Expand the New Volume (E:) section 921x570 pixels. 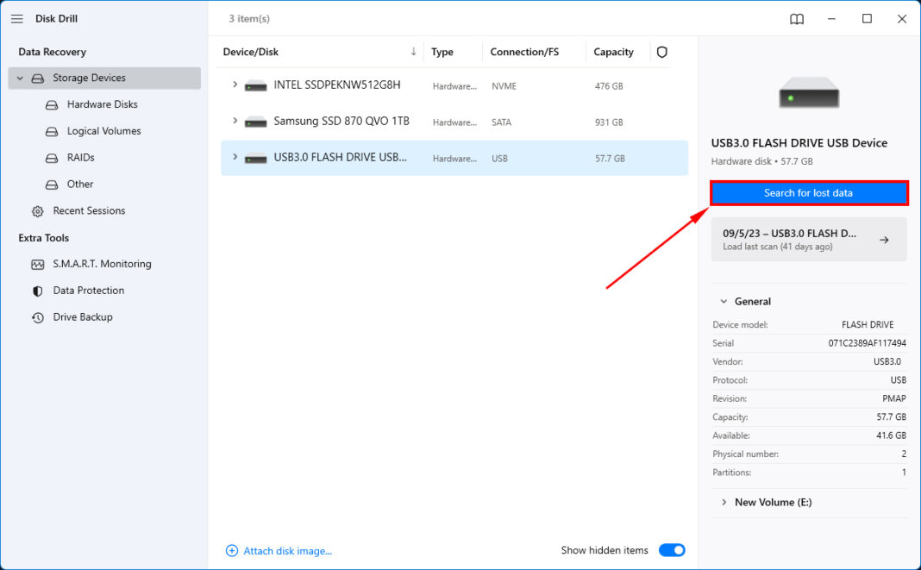[724, 502]
